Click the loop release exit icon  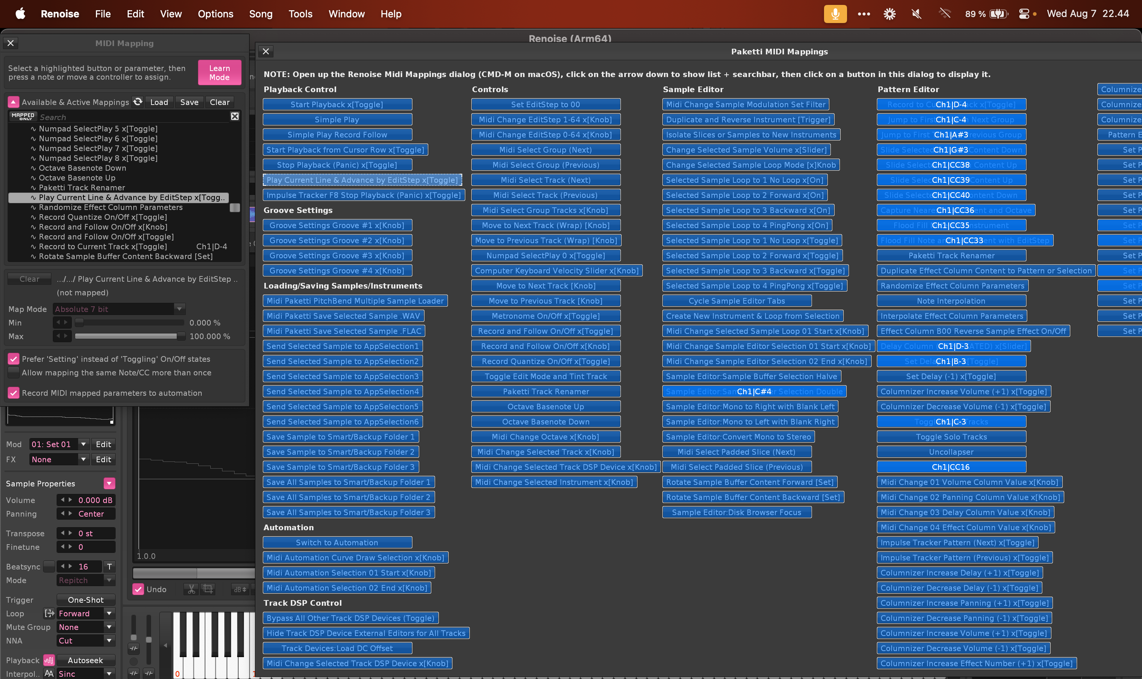tap(49, 613)
